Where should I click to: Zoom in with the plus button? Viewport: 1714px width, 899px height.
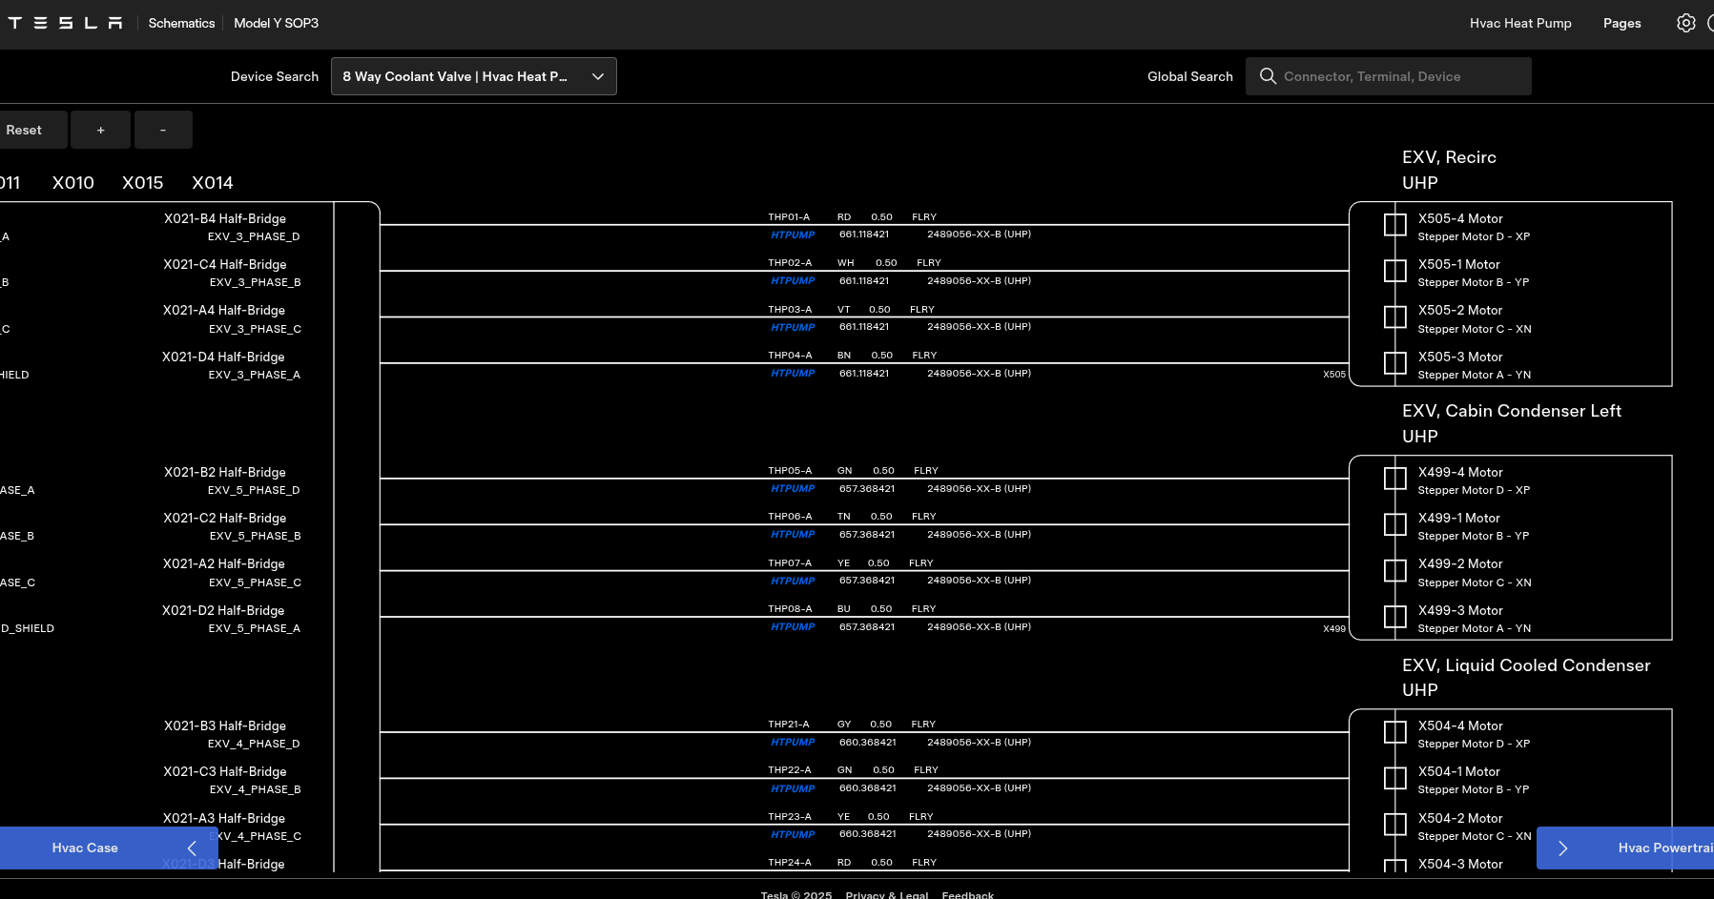tap(100, 130)
